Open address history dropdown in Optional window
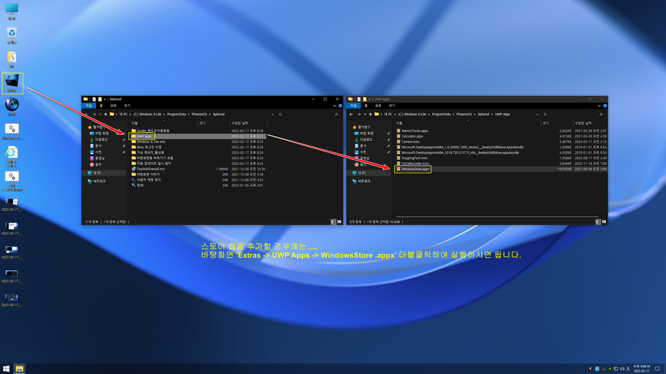The height and width of the screenshot is (374, 666). [x=273, y=114]
